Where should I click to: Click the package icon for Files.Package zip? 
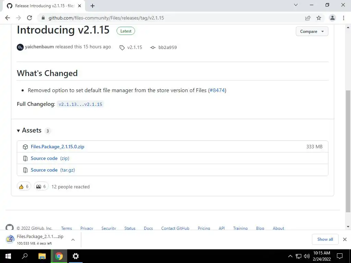(x=25, y=147)
